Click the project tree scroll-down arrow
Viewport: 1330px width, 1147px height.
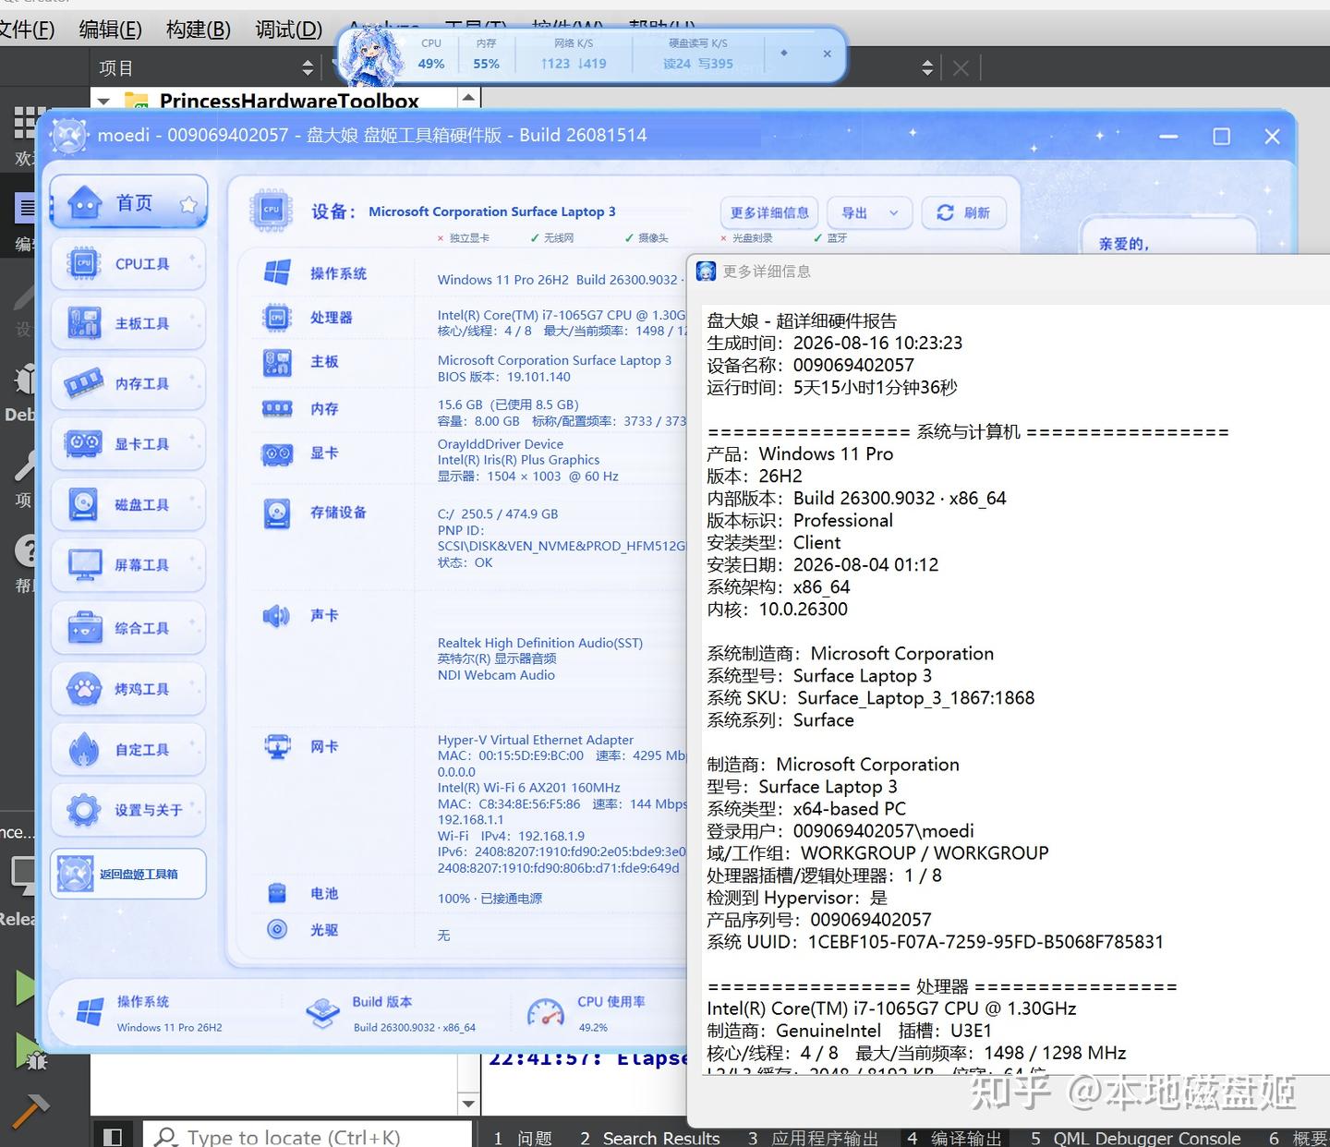468,1104
